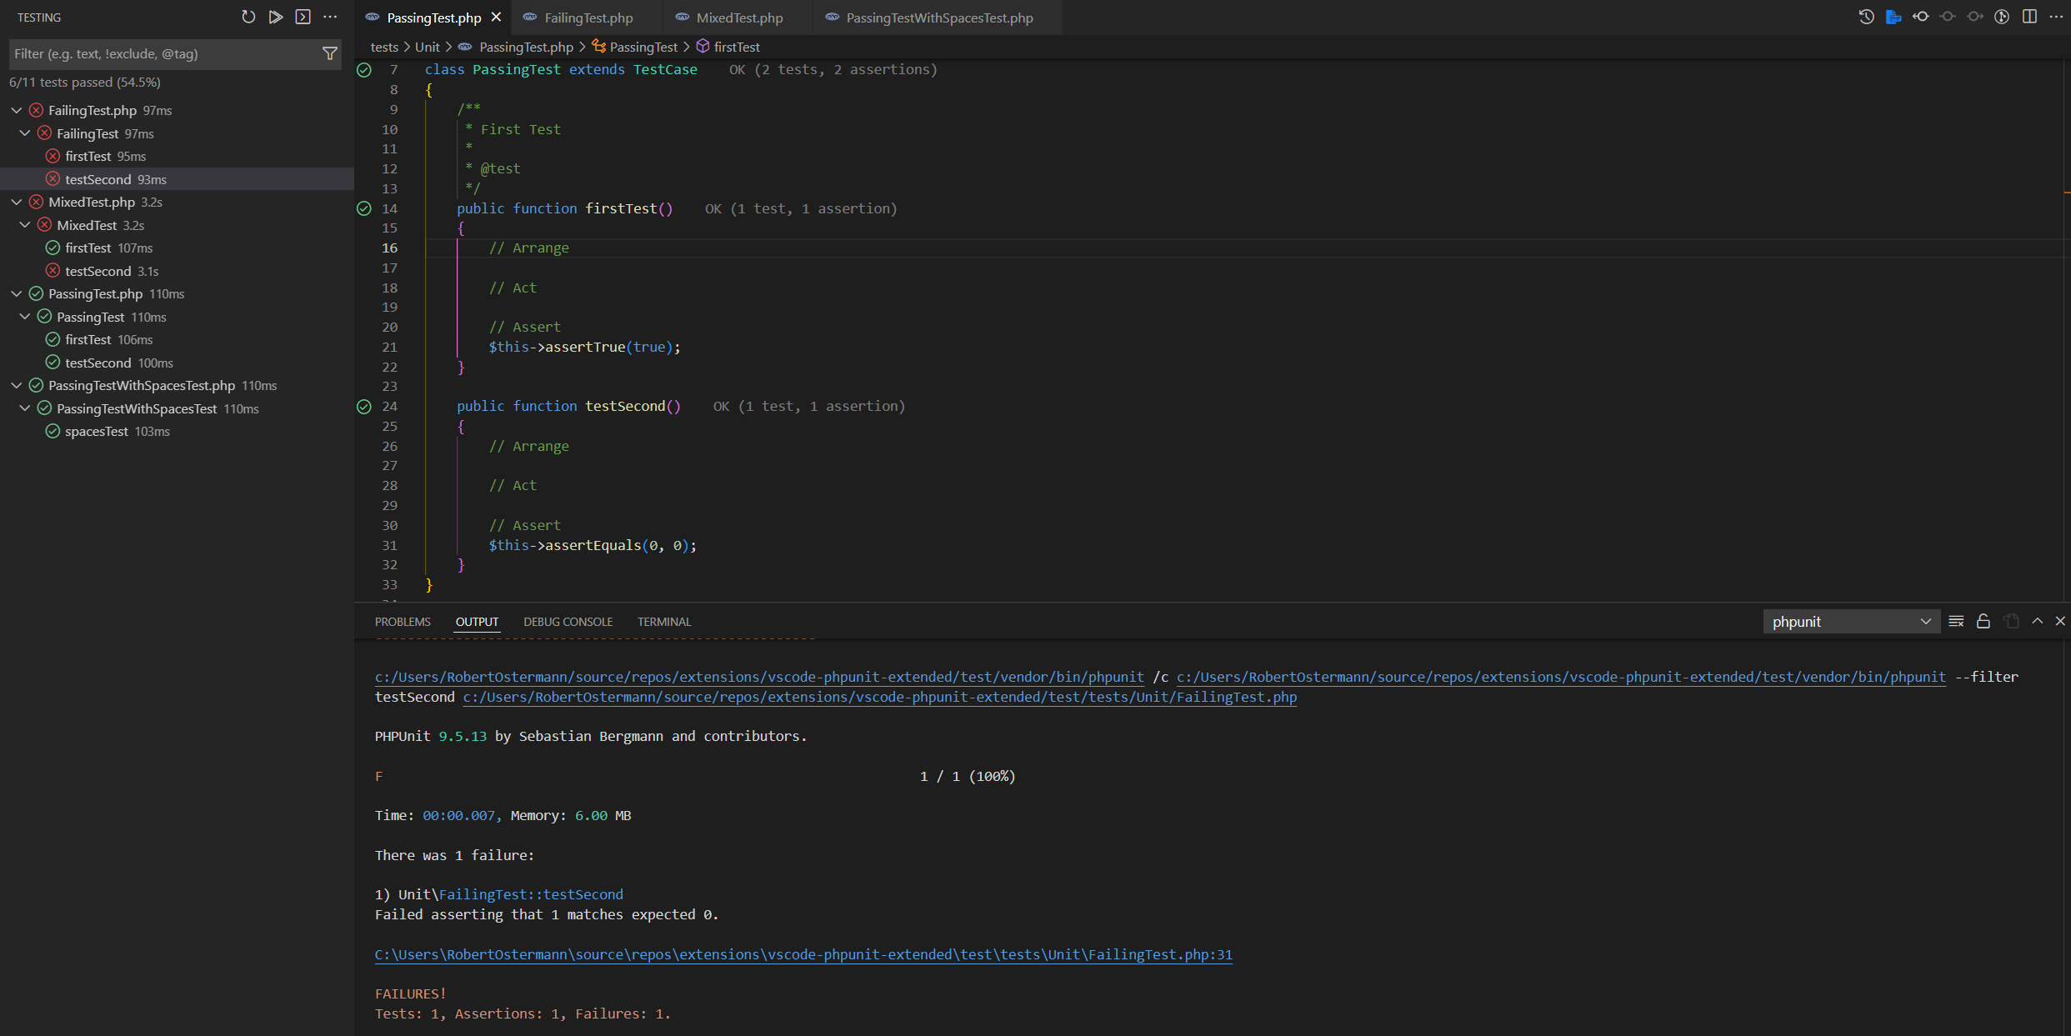Click the go to test history icon
Viewport: 2071px width, 1036px height.
click(x=1865, y=18)
